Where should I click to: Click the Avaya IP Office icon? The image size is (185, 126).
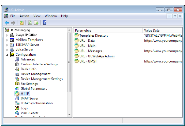(x=12, y=35)
